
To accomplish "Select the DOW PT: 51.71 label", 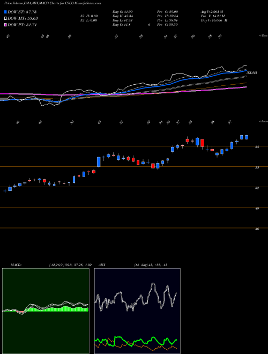I will click(x=22, y=25).
